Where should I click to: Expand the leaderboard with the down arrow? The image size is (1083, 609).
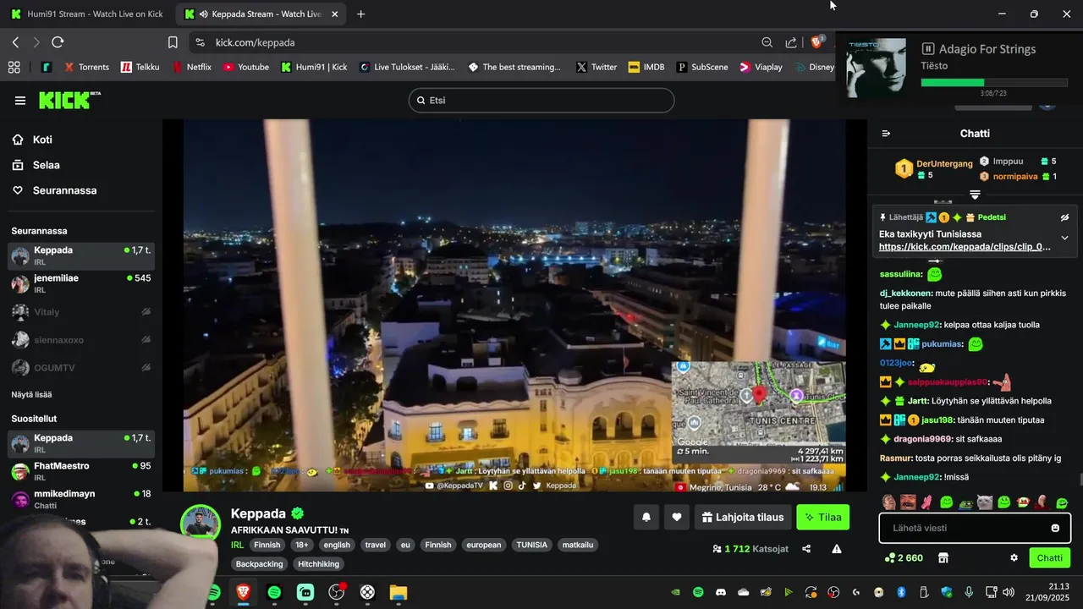[x=975, y=195]
